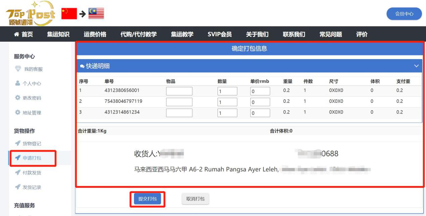Click the 物品 field for parcel 4312380656001

click(x=179, y=91)
